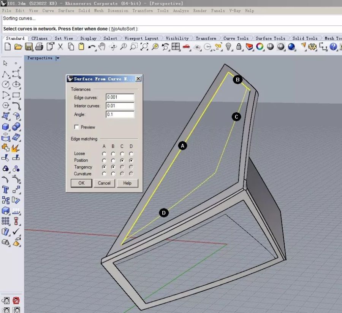The image size is (342, 313).
Task: Click the Print icon in the Standard toolbar
Action: point(39,47)
